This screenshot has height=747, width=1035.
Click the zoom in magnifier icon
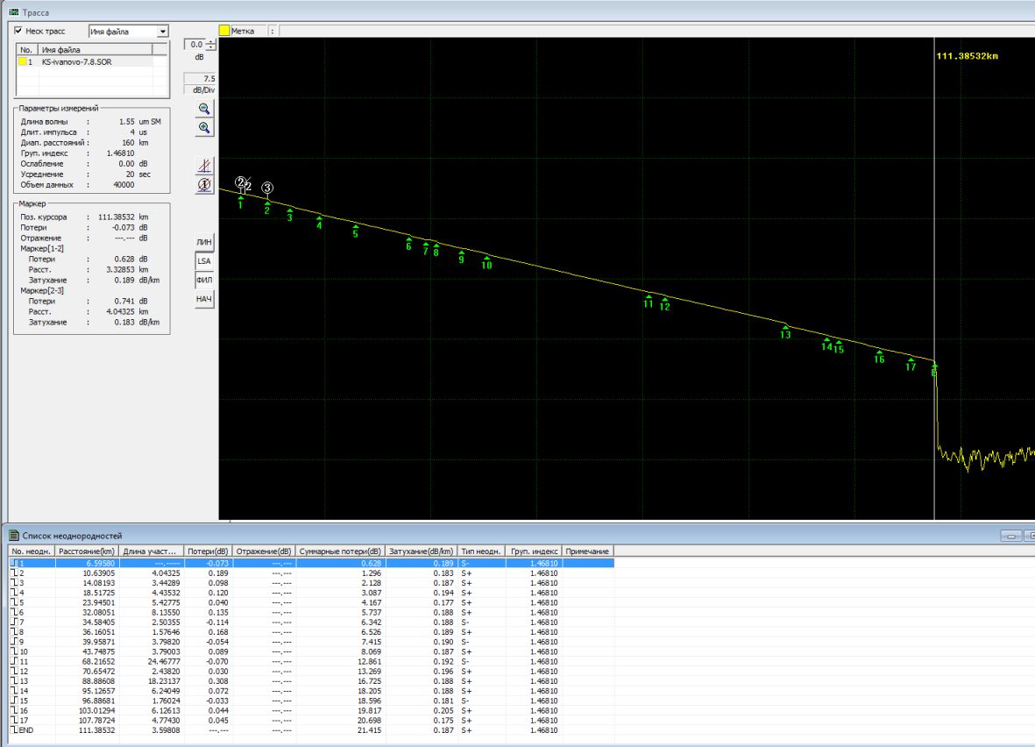204,127
